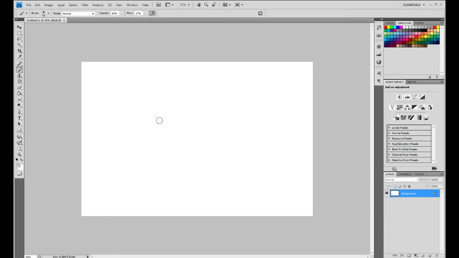Select the Lasso tool
459x258 pixels.
19,39
